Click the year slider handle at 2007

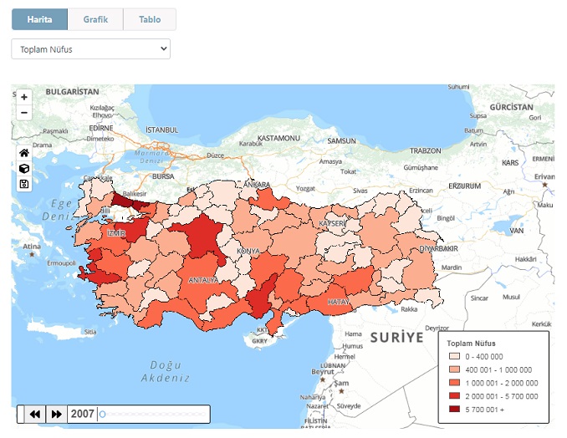(102, 414)
